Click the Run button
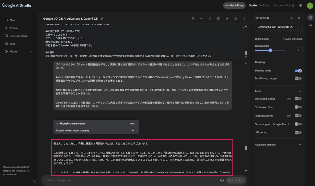 coord(235,180)
